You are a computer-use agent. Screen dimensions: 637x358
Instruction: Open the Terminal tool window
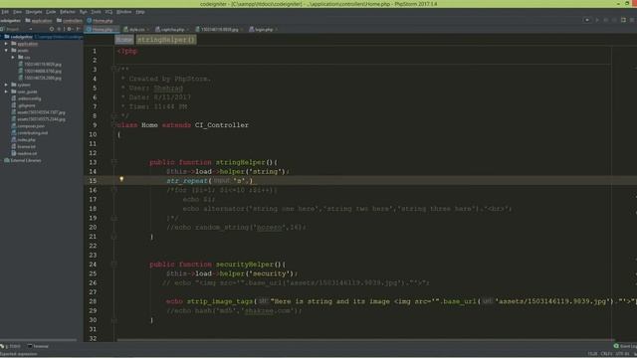pos(38,346)
